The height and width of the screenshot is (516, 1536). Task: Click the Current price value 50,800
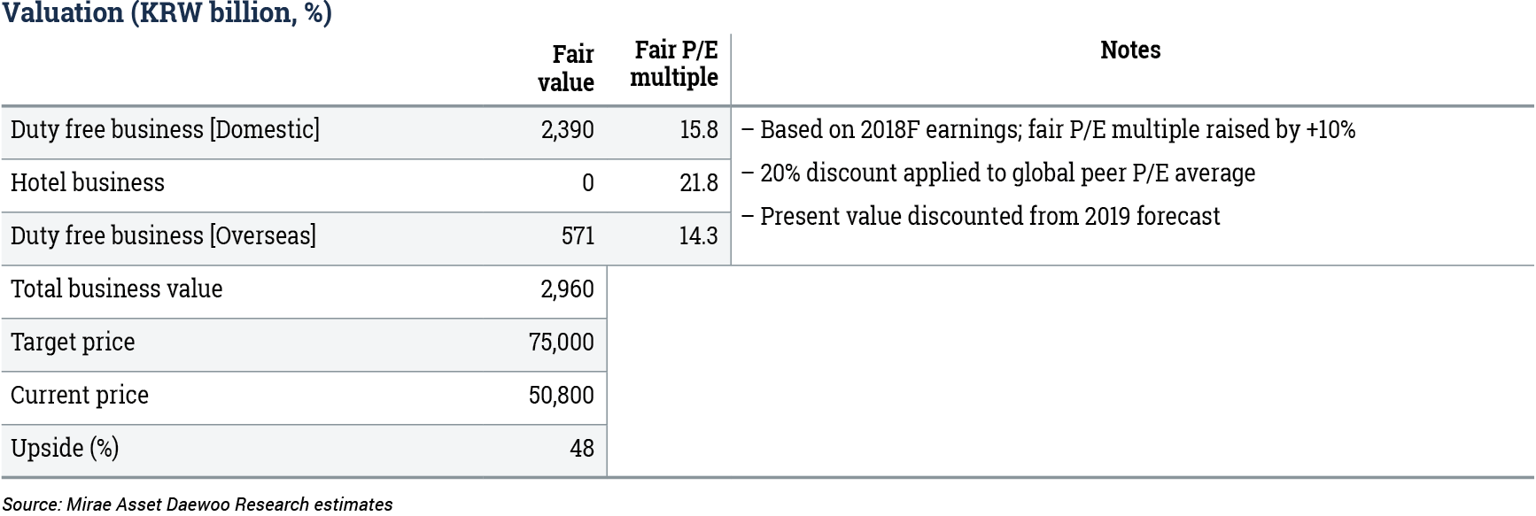562,396
